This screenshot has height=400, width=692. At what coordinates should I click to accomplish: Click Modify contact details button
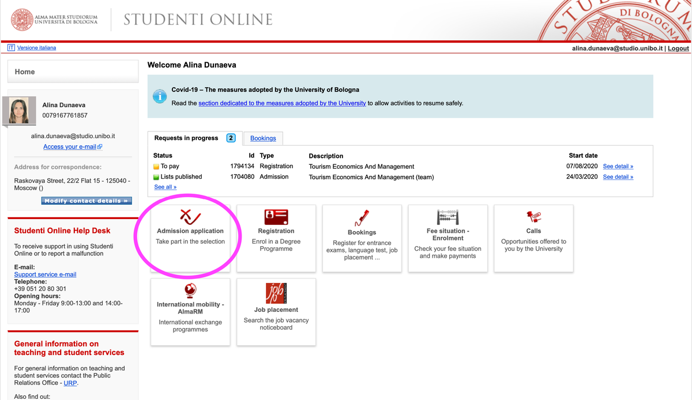[x=86, y=201]
